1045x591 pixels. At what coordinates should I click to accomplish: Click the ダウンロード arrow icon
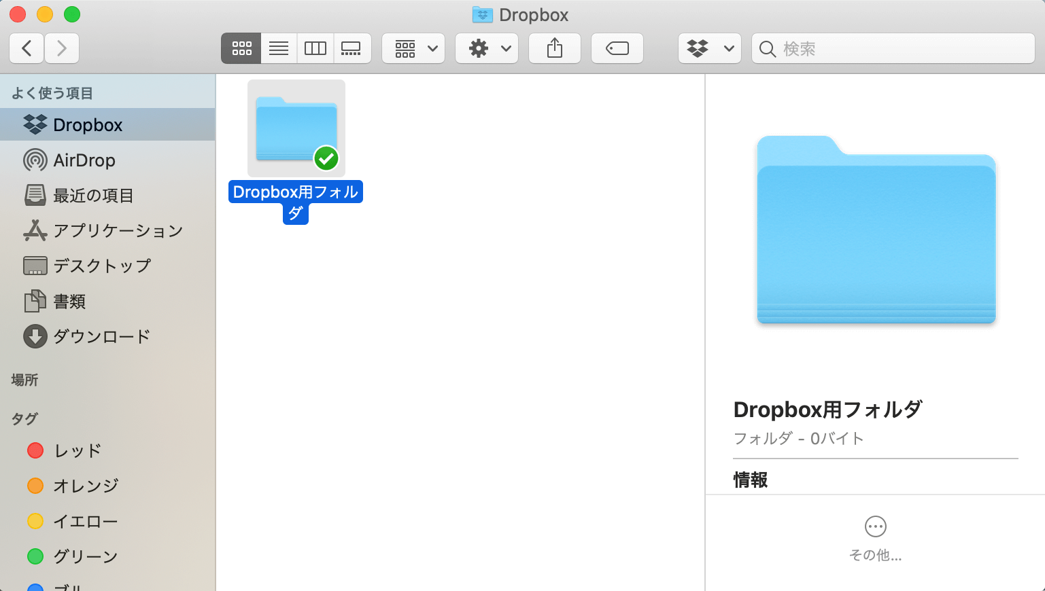35,336
